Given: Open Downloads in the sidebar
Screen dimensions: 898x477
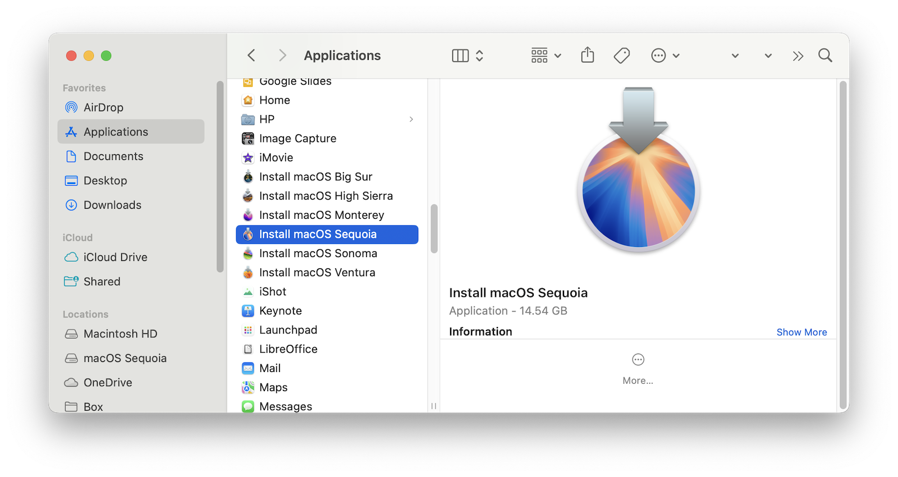Looking at the screenshot, I should click(131, 205).
